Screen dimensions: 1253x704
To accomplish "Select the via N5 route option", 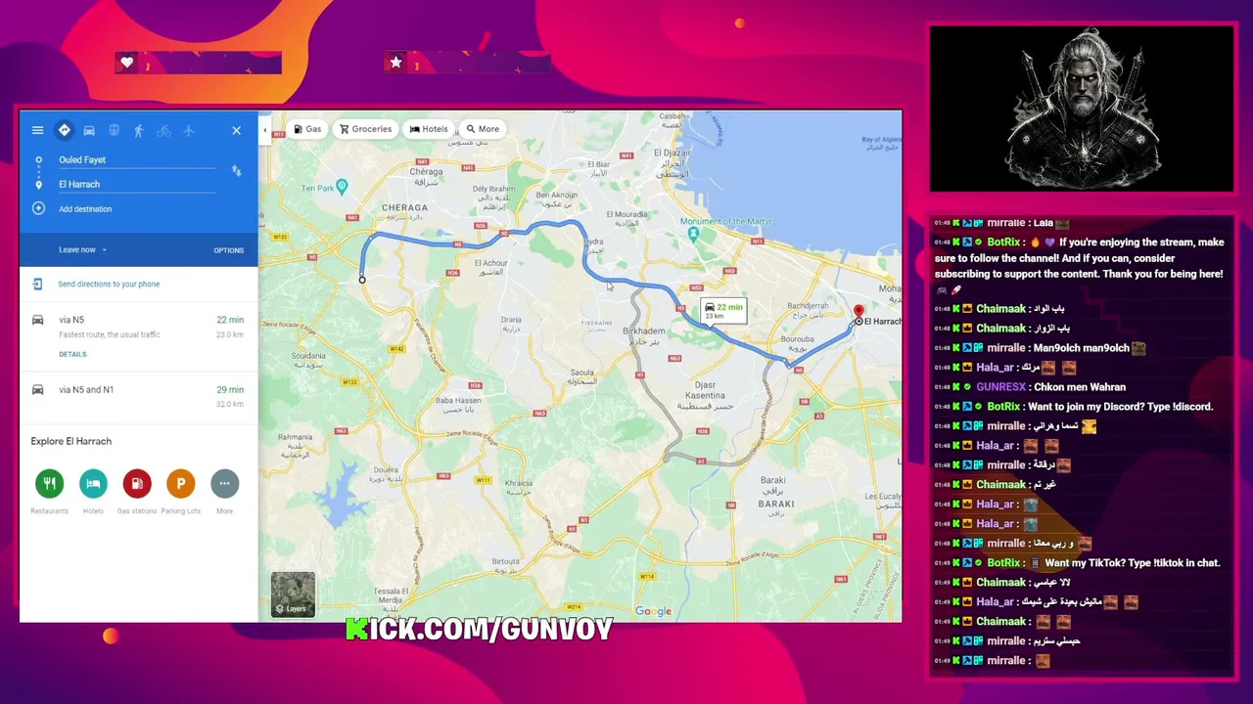I will [139, 336].
